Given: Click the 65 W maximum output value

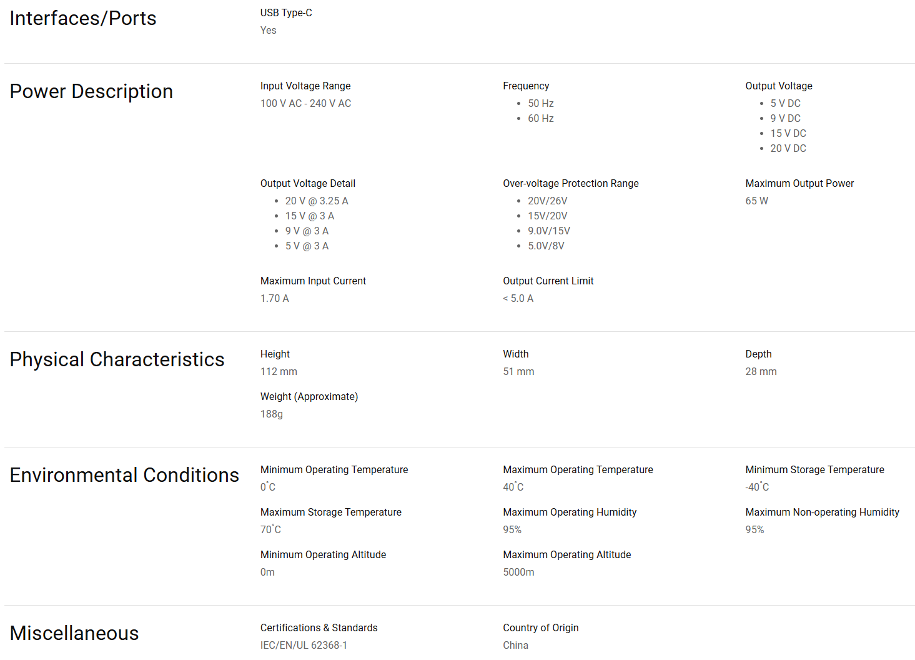Looking at the screenshot, I should coord(756,201).
